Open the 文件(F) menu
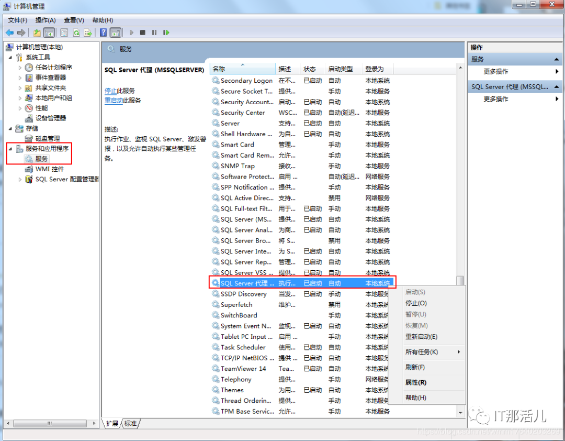Screen dimensions: 565x441 pyautogui.click(x=18, y=20)
